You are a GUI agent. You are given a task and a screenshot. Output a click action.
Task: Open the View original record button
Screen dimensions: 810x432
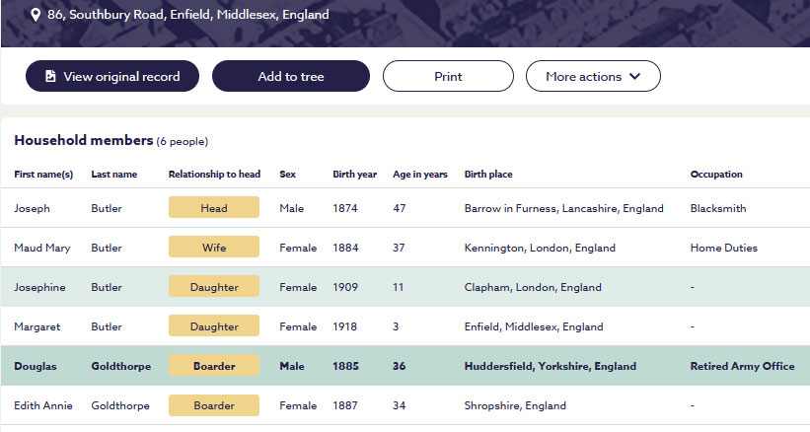[112, 76]
